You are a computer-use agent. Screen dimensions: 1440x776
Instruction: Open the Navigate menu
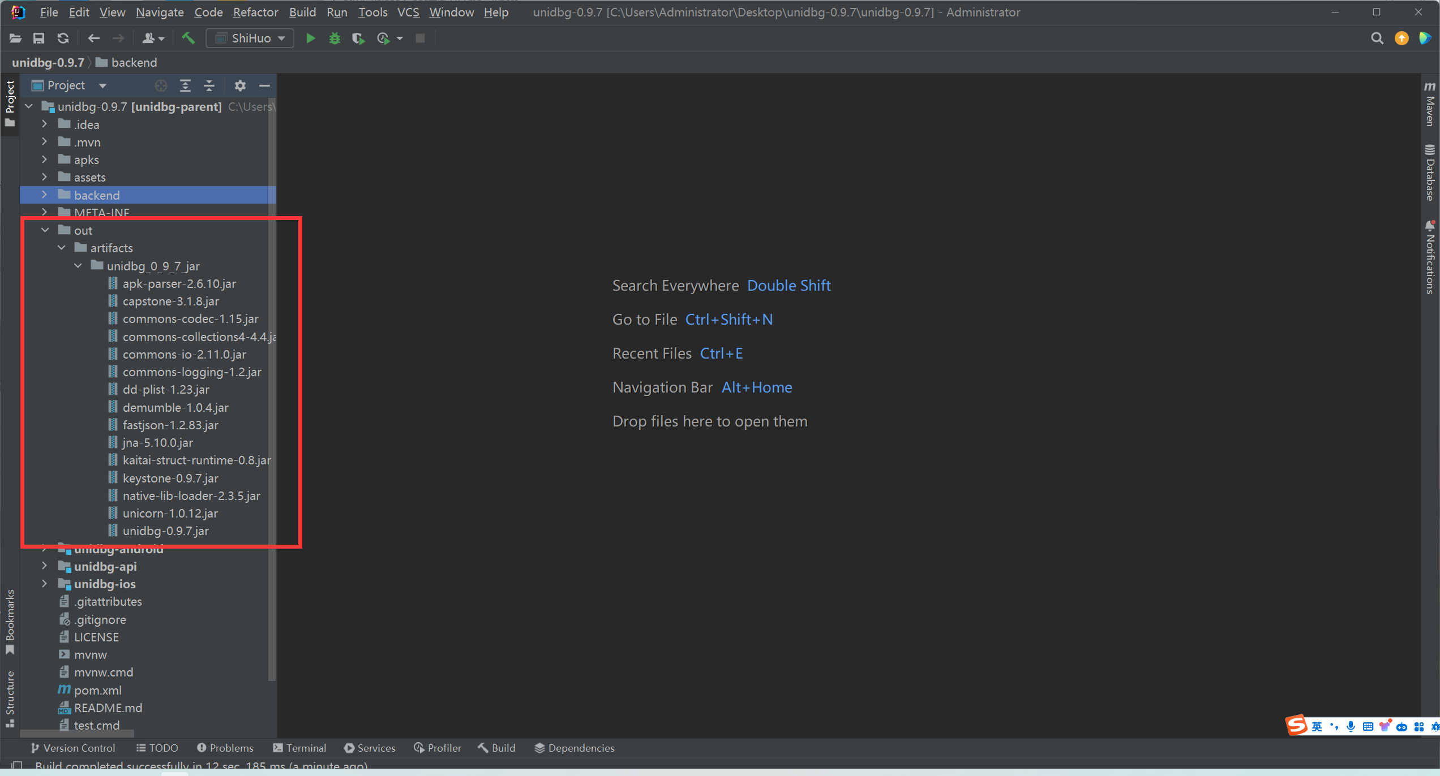160,12
